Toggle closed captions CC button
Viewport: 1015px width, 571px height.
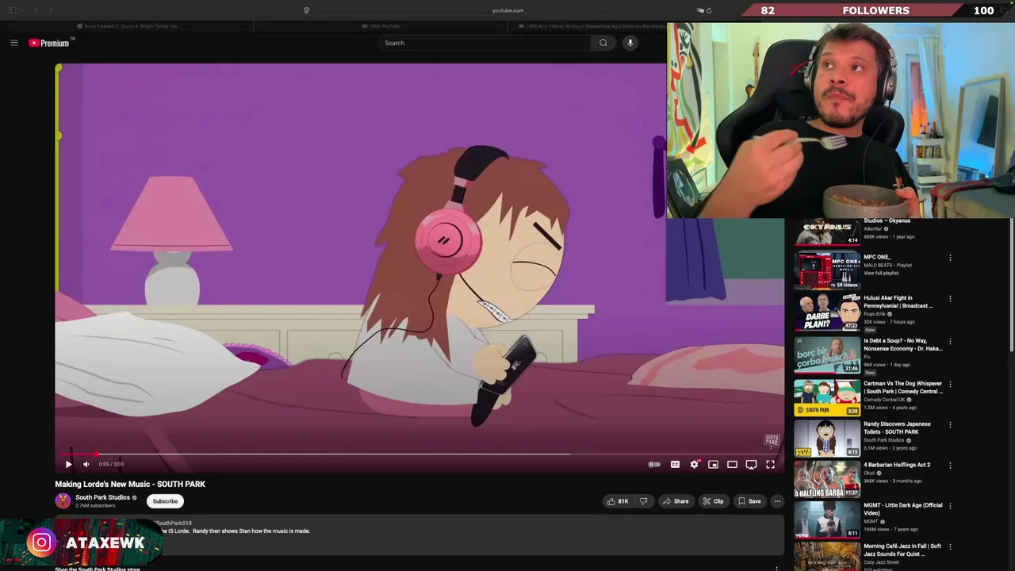point(675,464)
